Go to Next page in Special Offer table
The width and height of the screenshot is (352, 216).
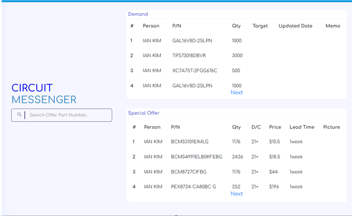pos(237,194)
